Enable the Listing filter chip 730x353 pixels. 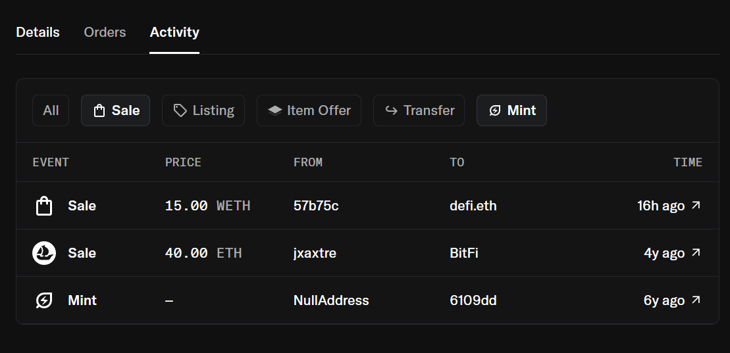pos(203,110)
